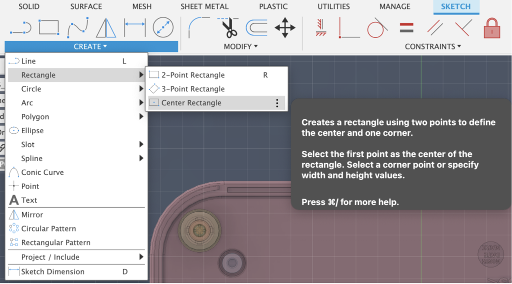Expand the Slot submenu

[x=76, y=144]
